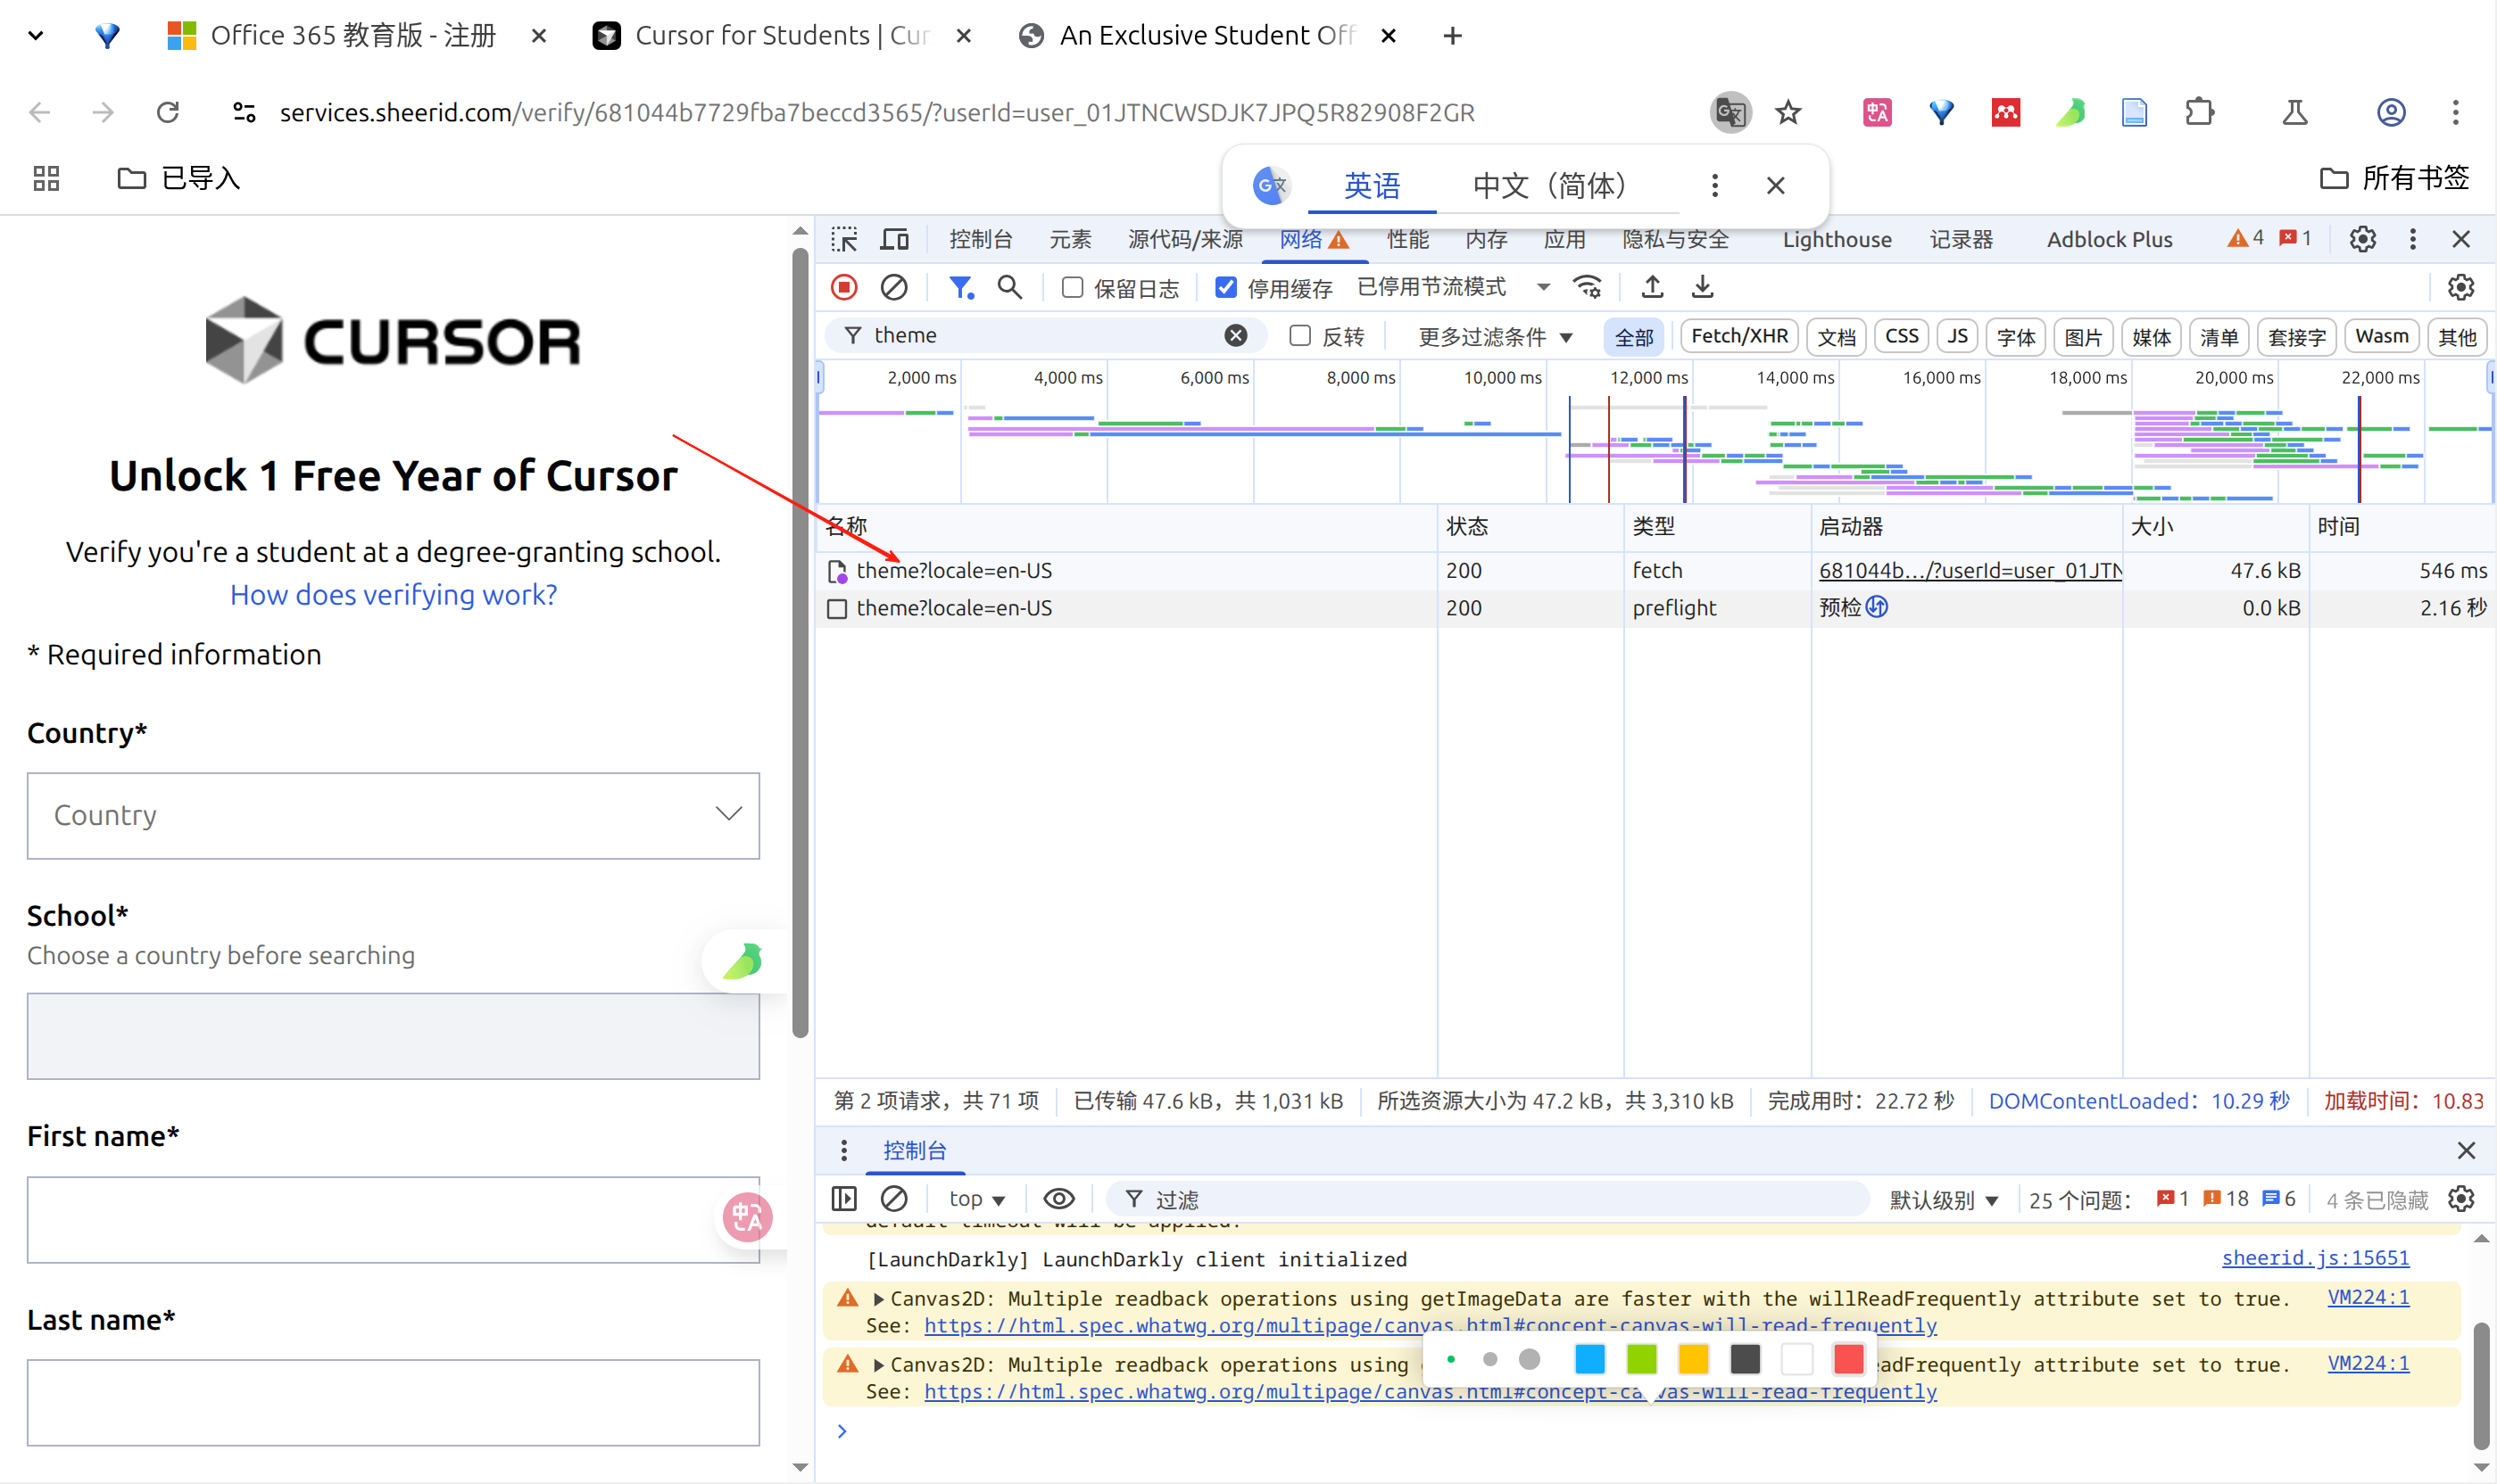Open console context top dropdown
Image resolution: width=2497 pixels, height=1484 pixels.
[976, 1198]
